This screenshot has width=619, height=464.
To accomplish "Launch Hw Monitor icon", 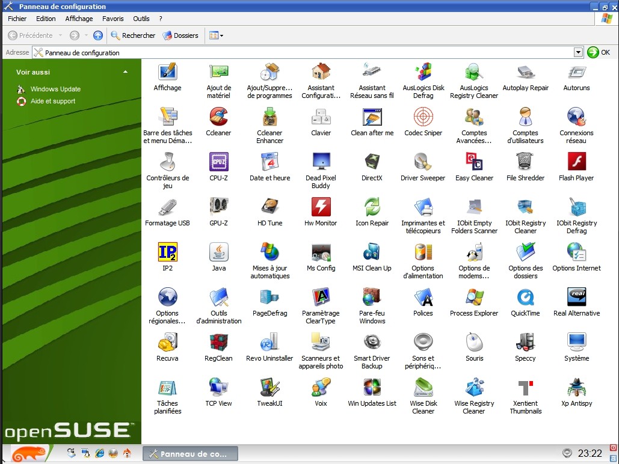I will click(x=321, y=207).
